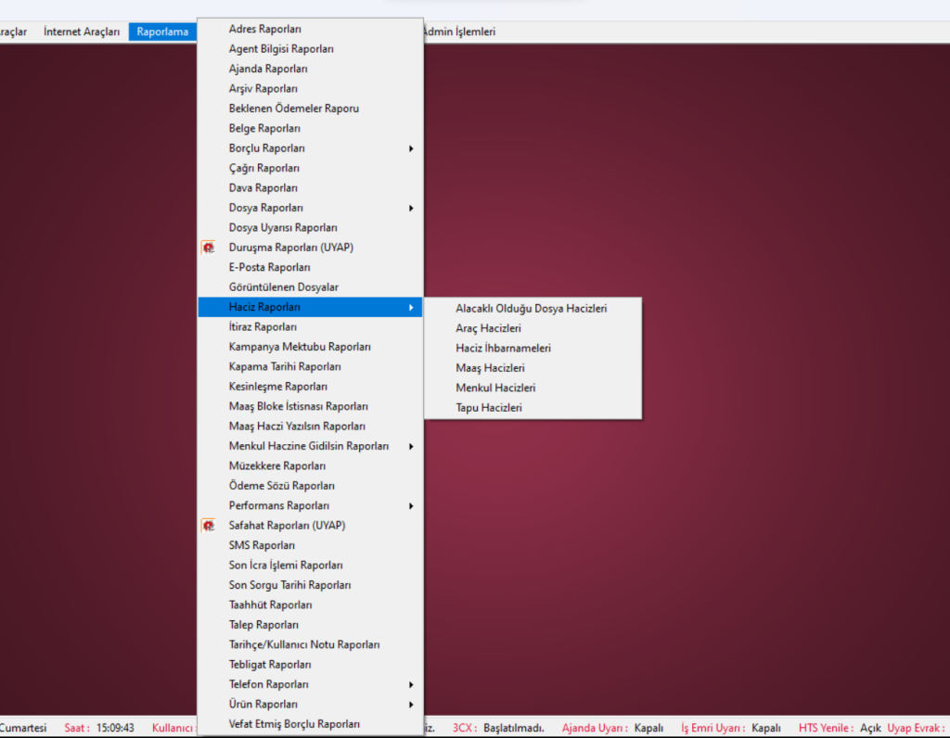
Task: Select Maaş Hacizleri entry
Action: tap(490, 368)
